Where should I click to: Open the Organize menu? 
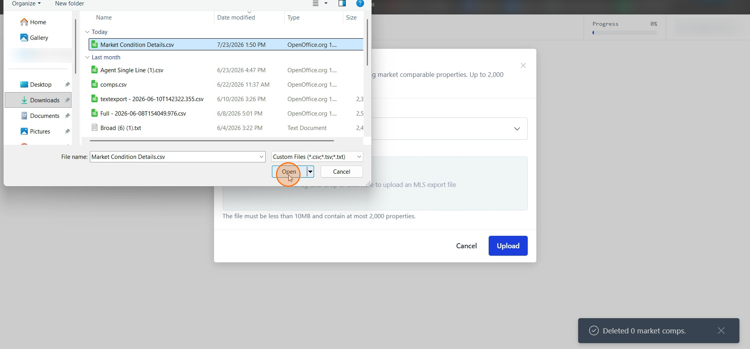(26, 4)
